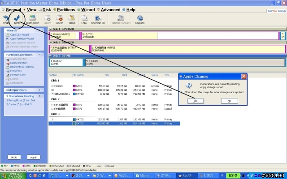Screen dimensions: 287x179
Task: Select the *: SERVICEV001 FAT32 row
Action: coord(114,94)
